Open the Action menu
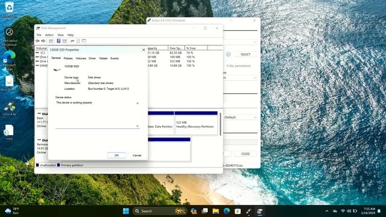Screen dimensions: 386x217 [49, 35]
